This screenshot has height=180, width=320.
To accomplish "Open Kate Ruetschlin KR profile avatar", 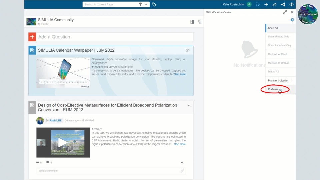I will coord(249,4).
